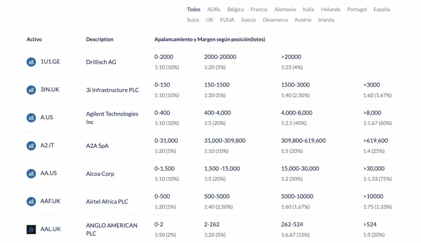Click the chart icon next to A2.IT
This screenshot has height=243, width=421.
click(x=31, y=146)
